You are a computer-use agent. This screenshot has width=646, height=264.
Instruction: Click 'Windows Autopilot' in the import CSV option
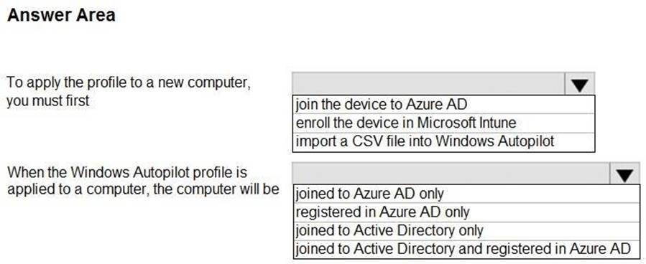495,141
